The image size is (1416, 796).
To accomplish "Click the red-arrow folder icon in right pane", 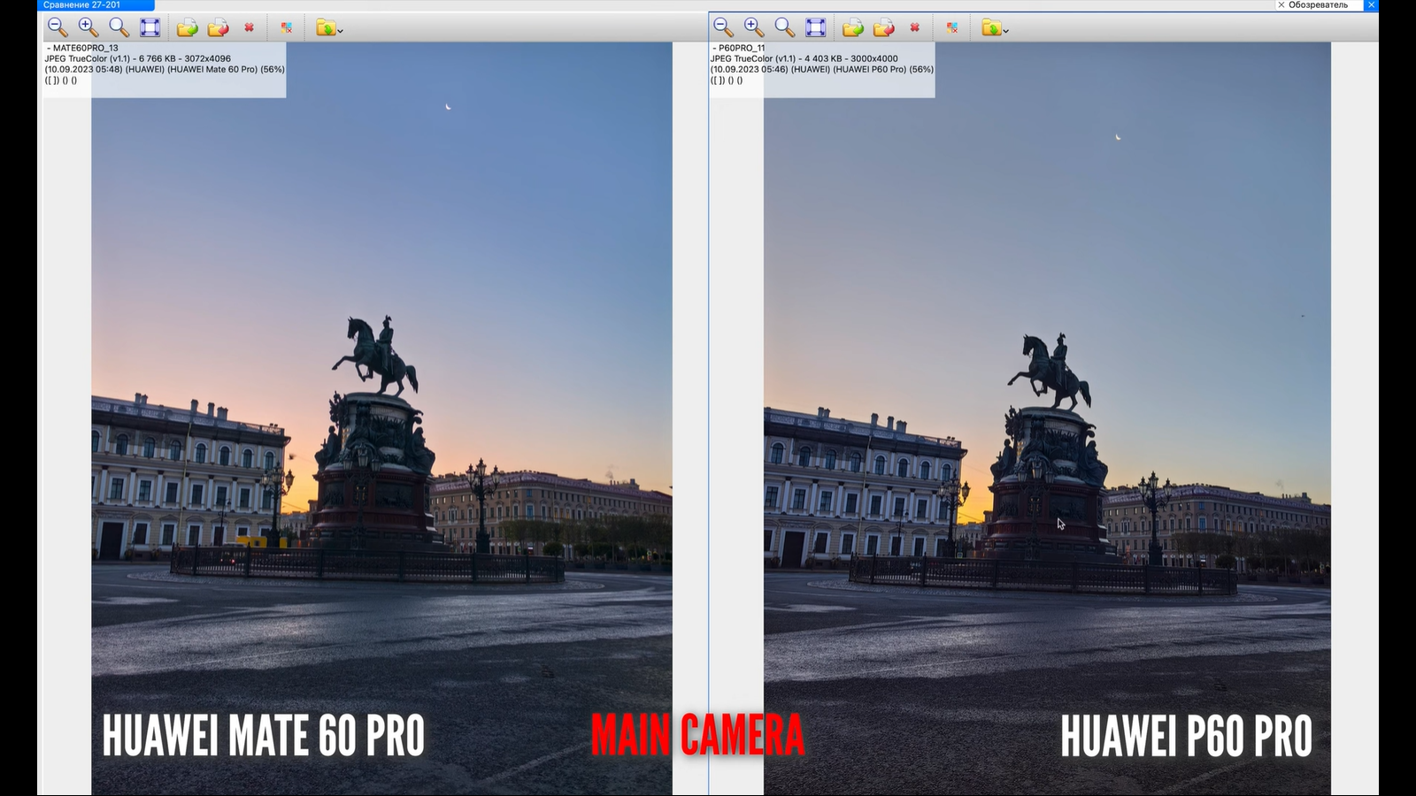I will (x=883, y=28).
